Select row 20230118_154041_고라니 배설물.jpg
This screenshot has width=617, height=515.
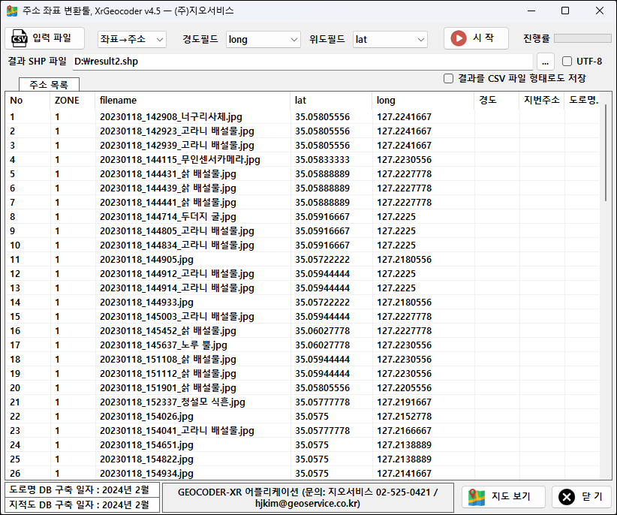tap(302, 431)
